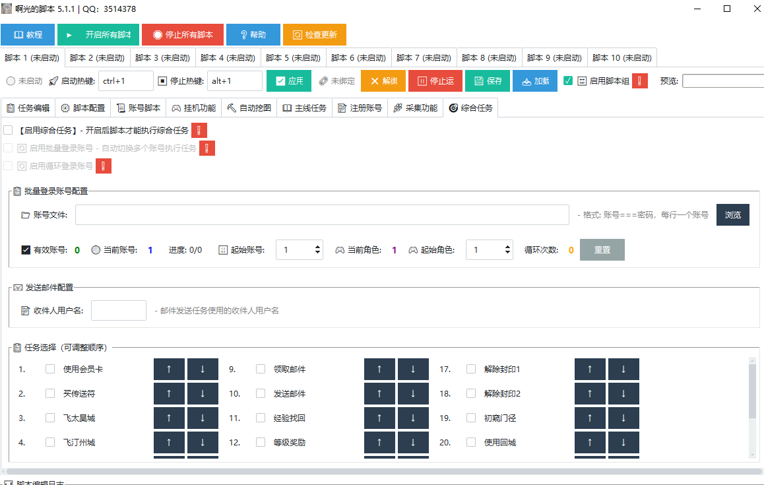
Task: Toggle the 有效账号 checkbox
Action: click(x=26, y=250)
